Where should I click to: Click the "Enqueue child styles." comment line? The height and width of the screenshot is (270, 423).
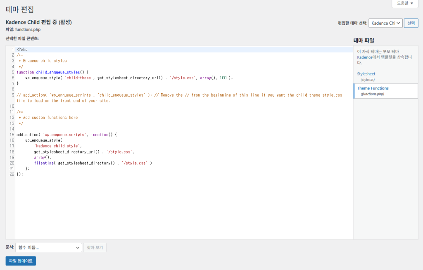tap(45, 61)
